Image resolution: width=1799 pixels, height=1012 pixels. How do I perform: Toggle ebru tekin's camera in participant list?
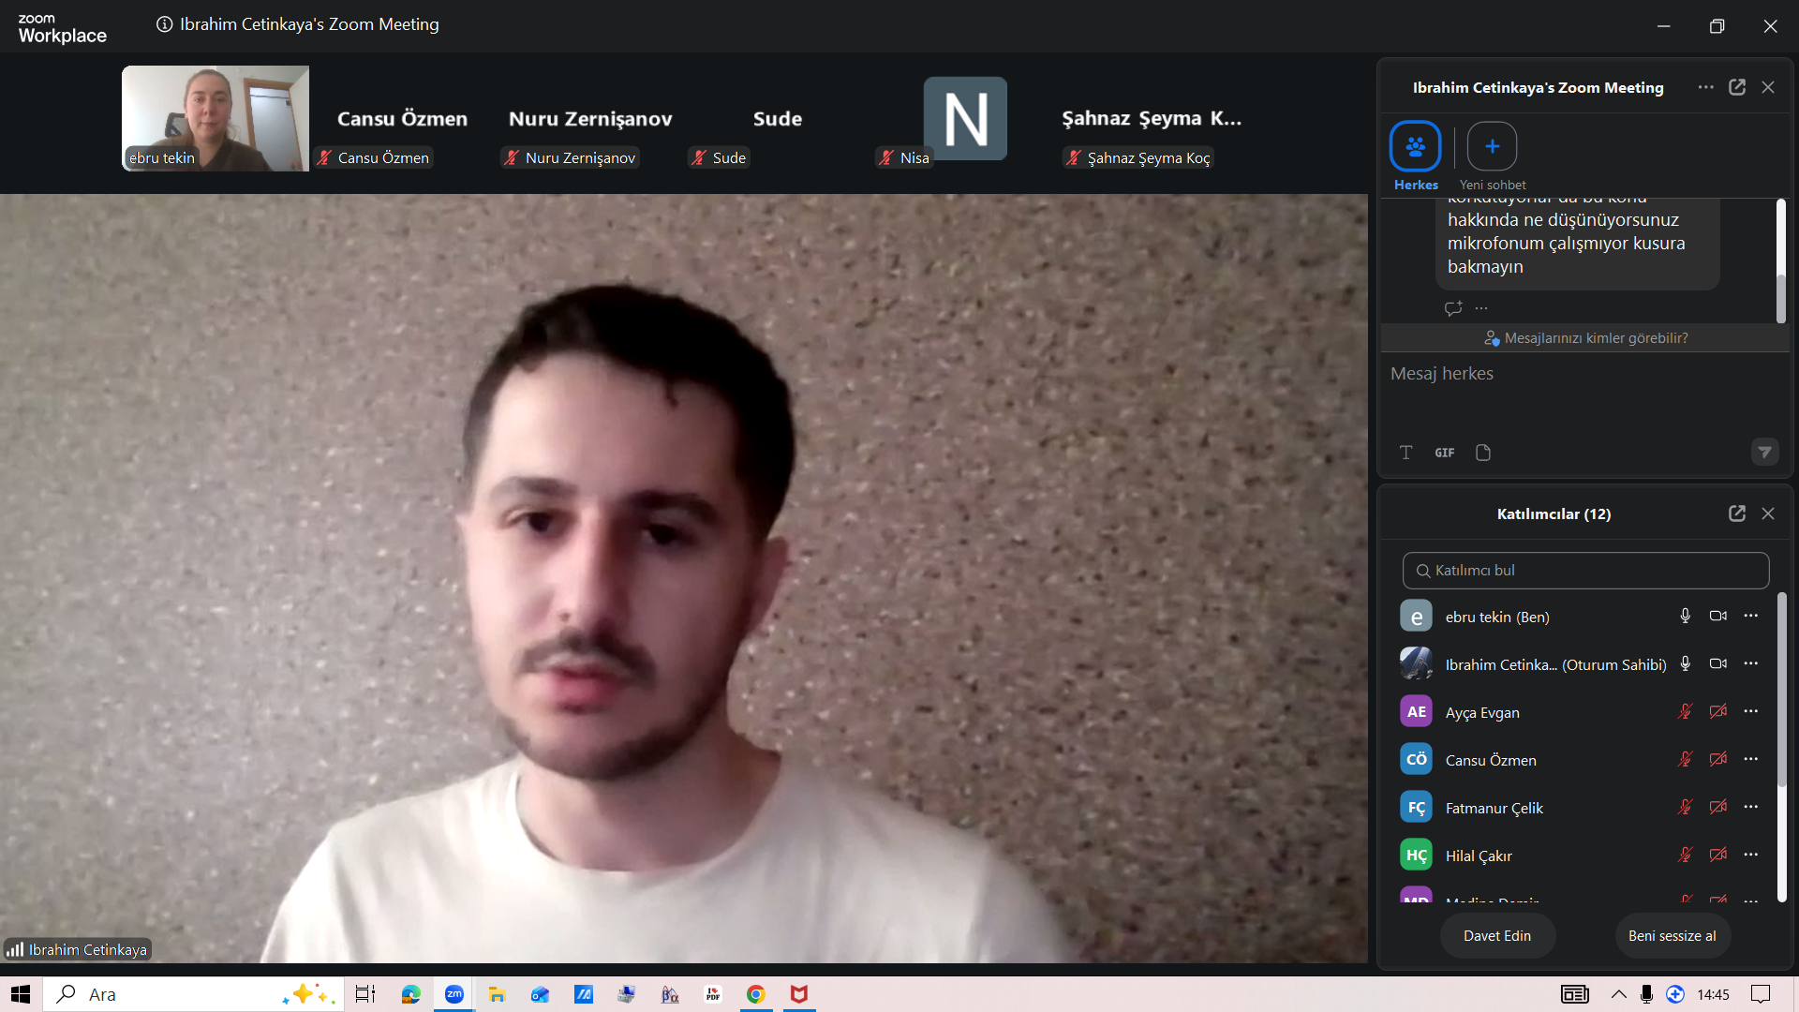click(1718, 616)
